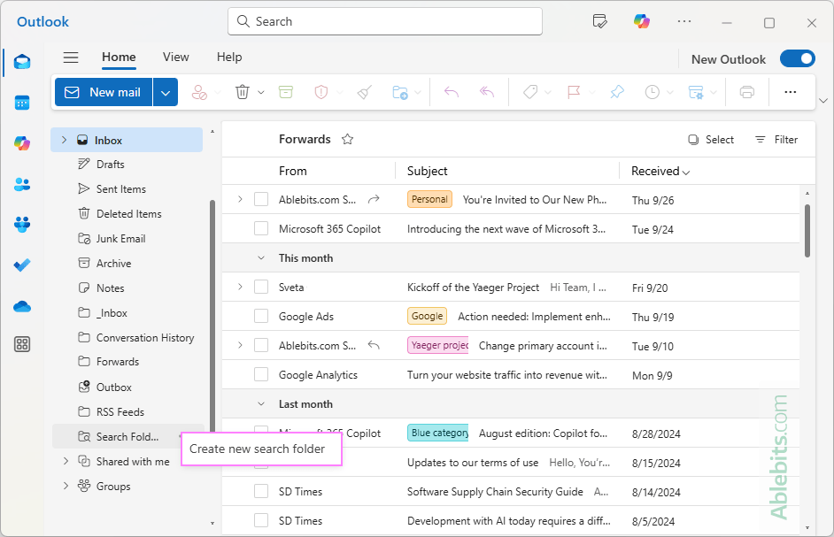Print the email using the printer icon
This screenshot has width=834, height=537.
click(746, 92)
